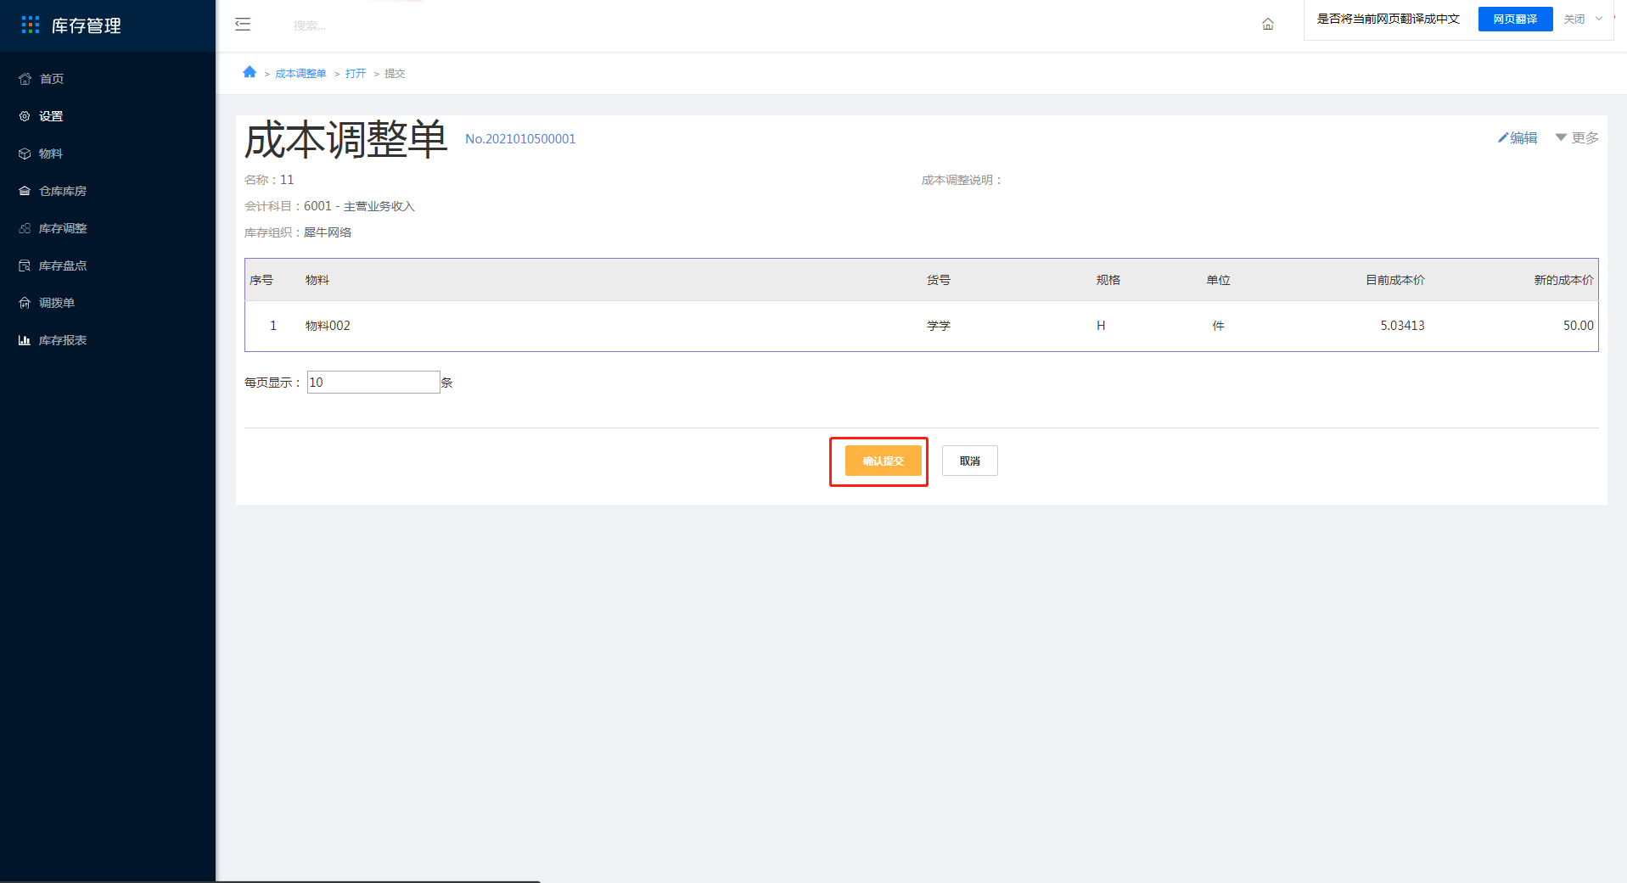Collapse sidebar with the hamburger toggle icon
This screenshot has height=883, width=1627.
click(x=243, y=25)
